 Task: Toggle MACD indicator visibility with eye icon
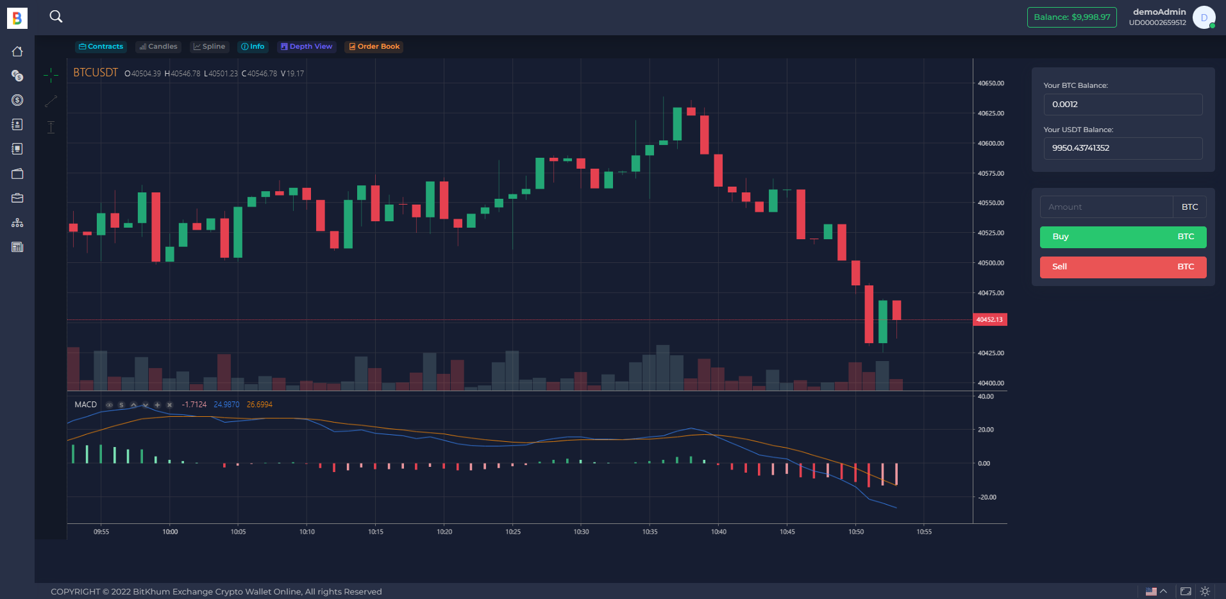109,405
